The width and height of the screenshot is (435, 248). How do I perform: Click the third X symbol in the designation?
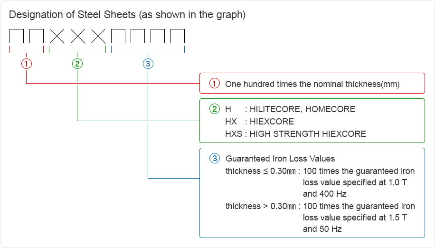click(98, 37)
